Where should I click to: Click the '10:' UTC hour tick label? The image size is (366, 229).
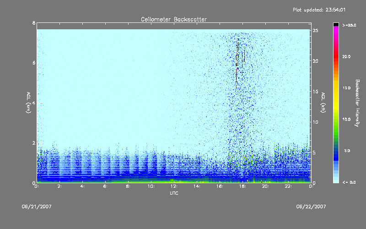151,186
